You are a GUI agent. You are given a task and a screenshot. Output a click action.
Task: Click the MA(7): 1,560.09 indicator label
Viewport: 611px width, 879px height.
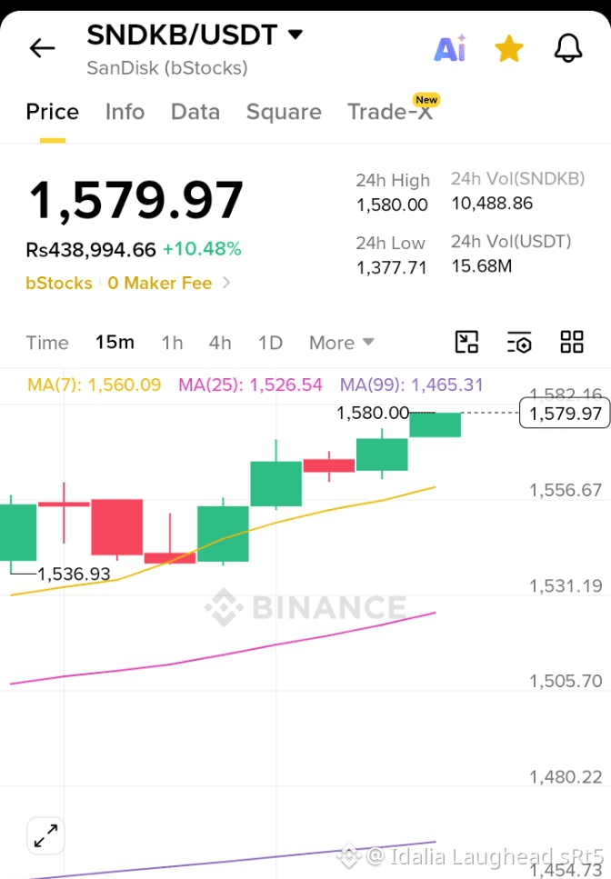point(95,385)
